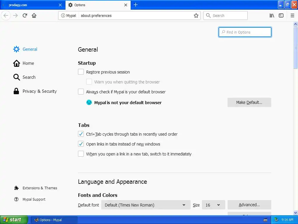Click the Make Default button
298x224 pixels.
pyautogui.click(x=249, y=102)
